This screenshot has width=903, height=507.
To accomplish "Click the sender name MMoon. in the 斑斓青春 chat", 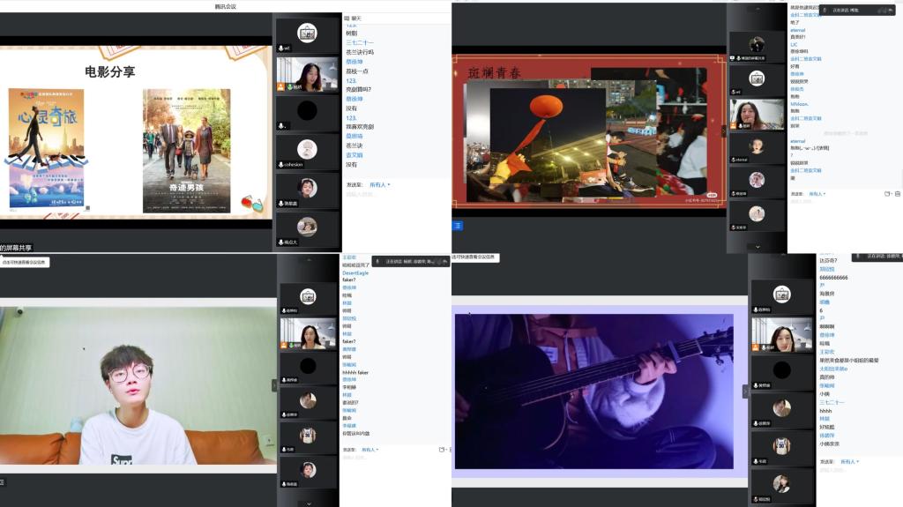I will 799,104.
